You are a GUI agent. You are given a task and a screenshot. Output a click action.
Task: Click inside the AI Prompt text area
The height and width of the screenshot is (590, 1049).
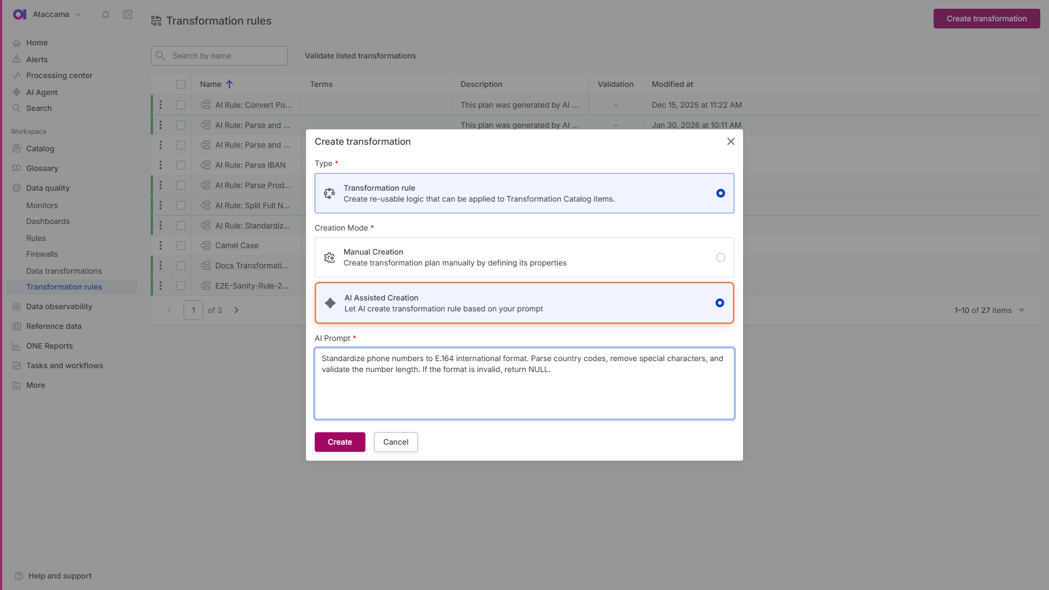(x=524, y=383)
